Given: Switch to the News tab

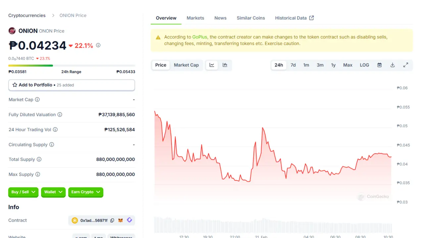Looking at the screenshot, I should click(220, 18).
